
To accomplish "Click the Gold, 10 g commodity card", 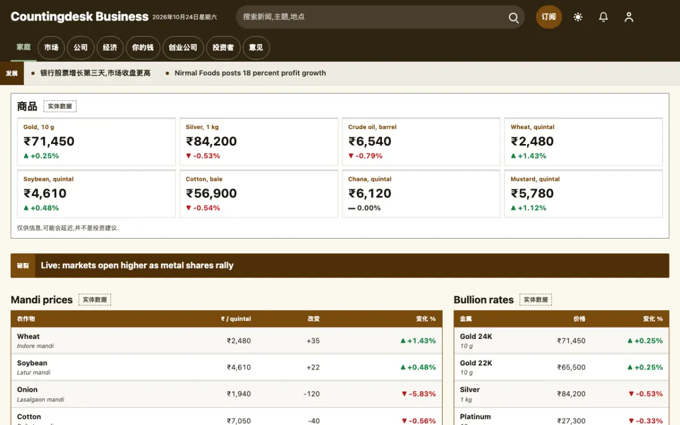I will [x=96, y=142].
